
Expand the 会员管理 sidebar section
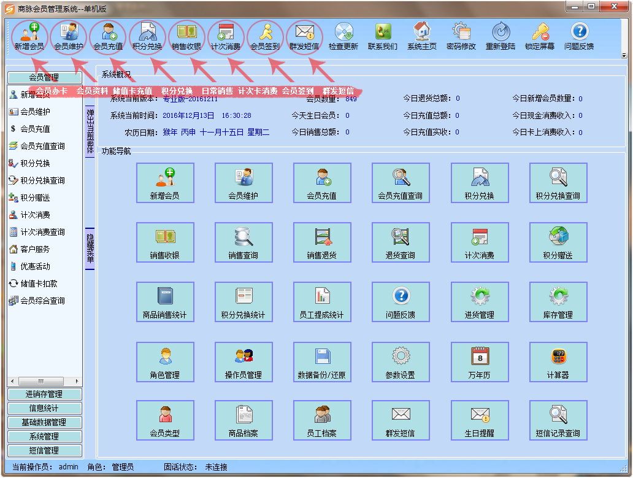(x=44, y=77)
